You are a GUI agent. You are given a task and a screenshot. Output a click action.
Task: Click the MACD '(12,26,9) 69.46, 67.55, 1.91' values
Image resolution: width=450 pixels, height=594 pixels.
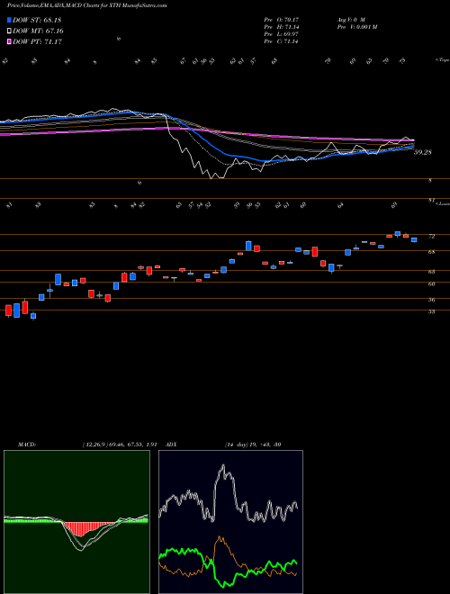pos(119,445)
